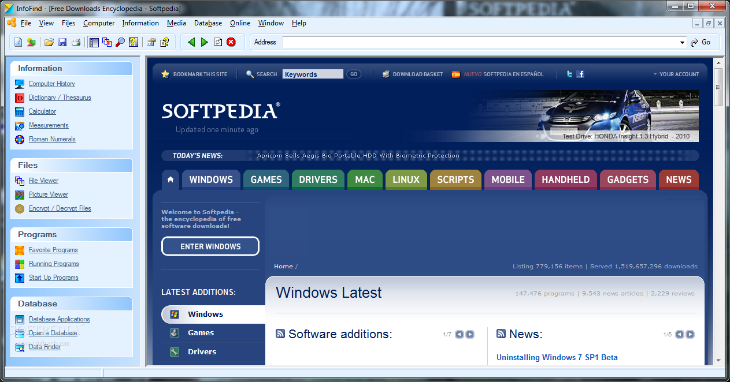Viewport: 730px width, 382px height.
Task: Click the Encrypt / Decrypt Files disc icon
Action: coord(20,208)
